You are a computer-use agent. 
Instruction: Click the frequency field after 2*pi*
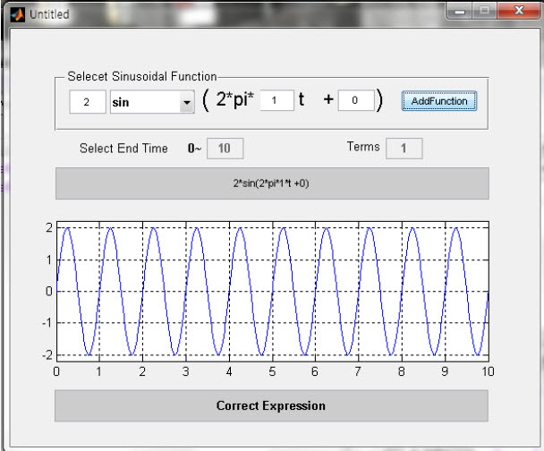pos(276,100)
